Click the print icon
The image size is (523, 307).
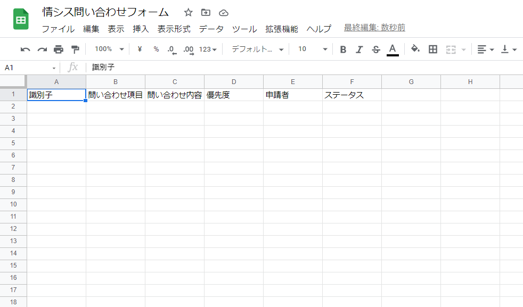tap(59, 48)
